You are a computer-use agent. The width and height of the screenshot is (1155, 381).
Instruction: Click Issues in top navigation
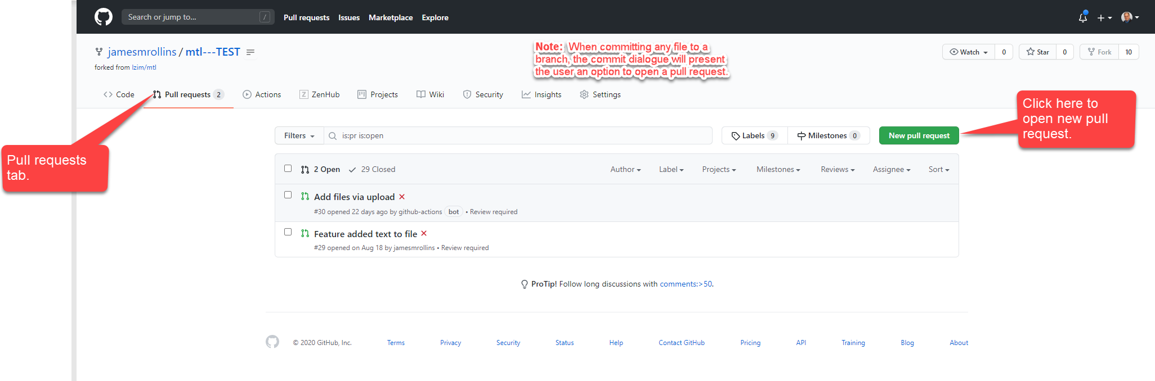click(x=349, y=17)
